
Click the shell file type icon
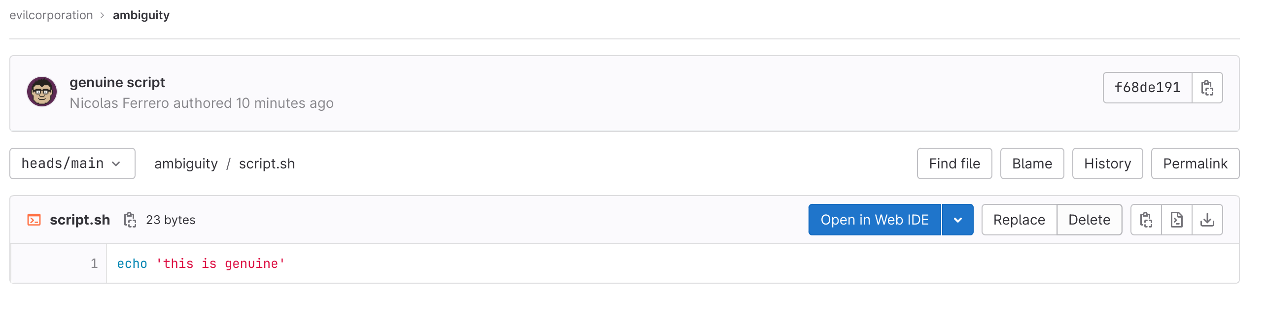tap(34, 220)
